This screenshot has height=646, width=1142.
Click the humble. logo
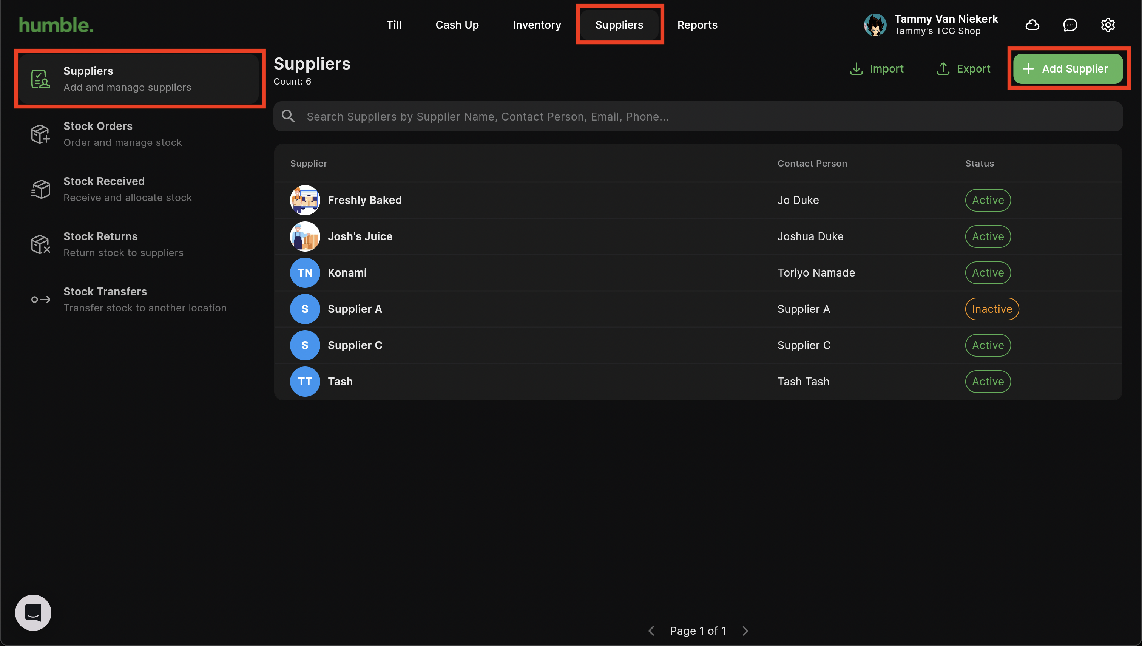tap(56, 25)
